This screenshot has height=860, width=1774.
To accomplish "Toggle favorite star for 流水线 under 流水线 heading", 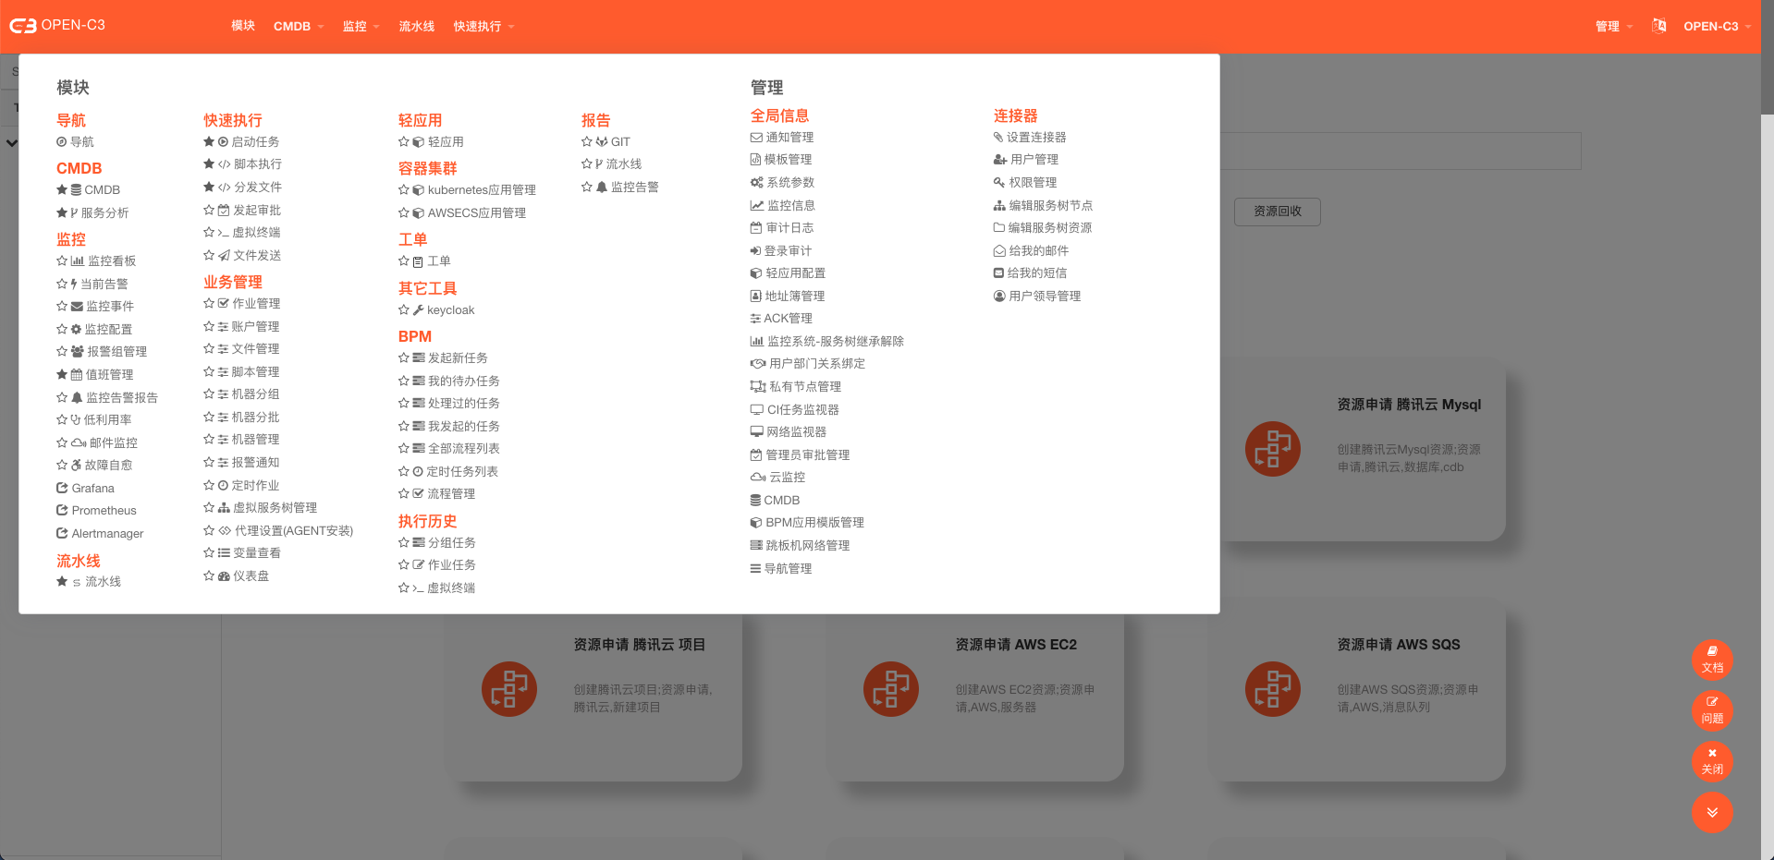I will [62, 581].
